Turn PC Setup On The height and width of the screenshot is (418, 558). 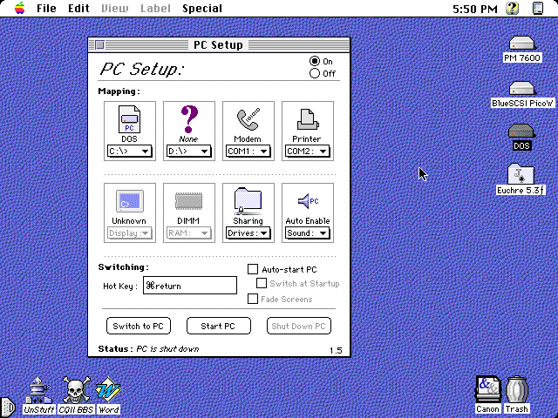pyautogui.click(x=315, y=61)
